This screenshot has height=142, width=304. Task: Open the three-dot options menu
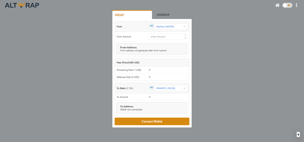[297, 5]
